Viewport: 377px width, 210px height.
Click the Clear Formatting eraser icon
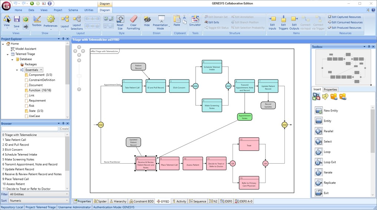tap(133, 22)
